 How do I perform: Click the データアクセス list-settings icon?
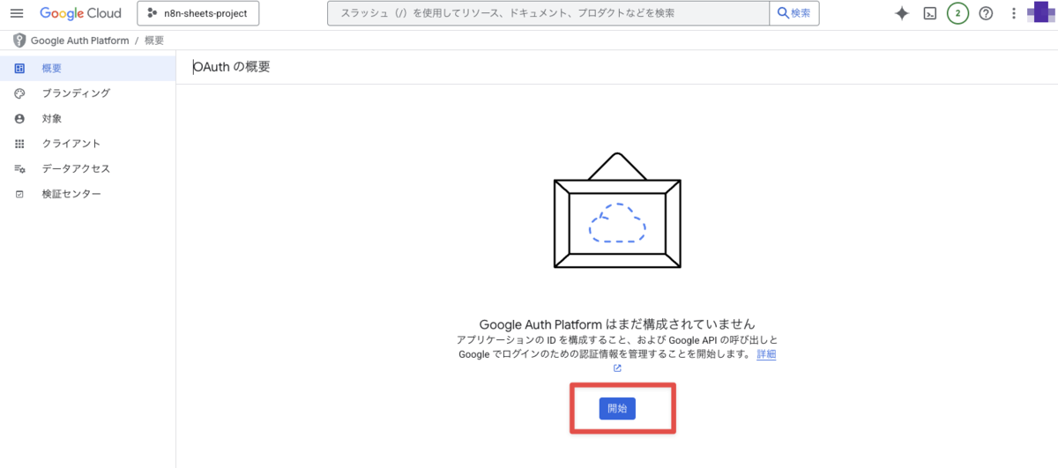19,168
